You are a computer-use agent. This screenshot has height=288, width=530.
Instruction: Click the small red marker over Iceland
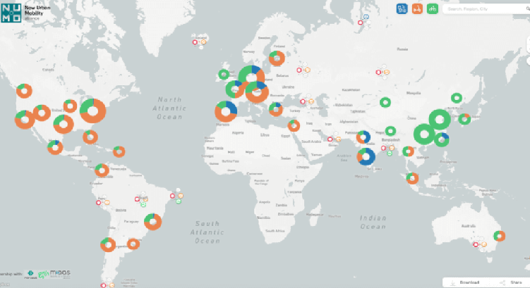click(196, 42)
